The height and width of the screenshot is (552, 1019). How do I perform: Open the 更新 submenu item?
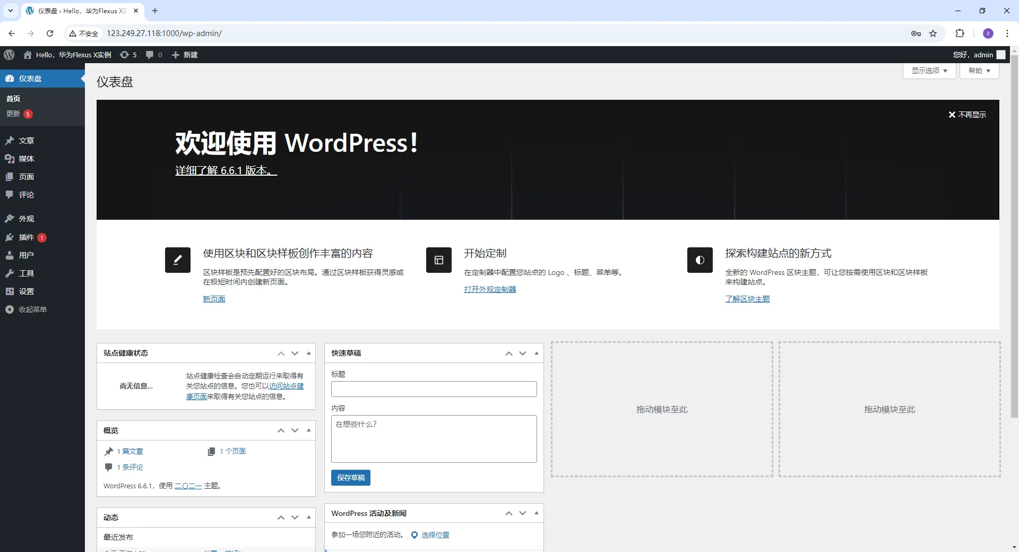13,114
